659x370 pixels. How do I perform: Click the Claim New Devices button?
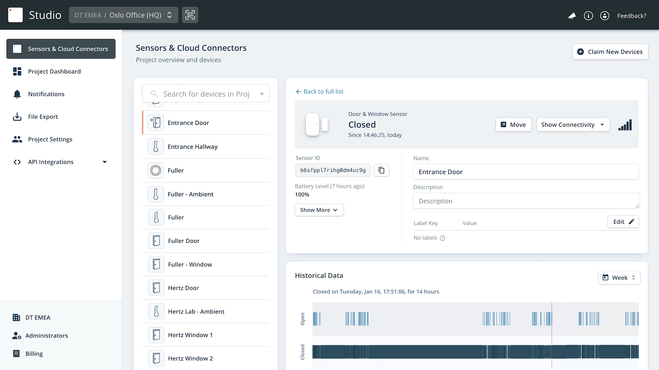(x=610, y=52)
